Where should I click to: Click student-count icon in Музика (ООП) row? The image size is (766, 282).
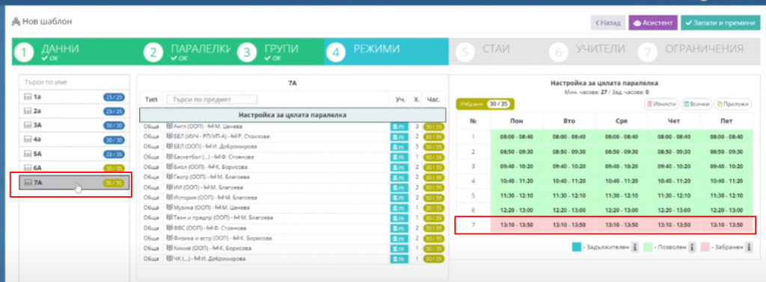point(399,208)
